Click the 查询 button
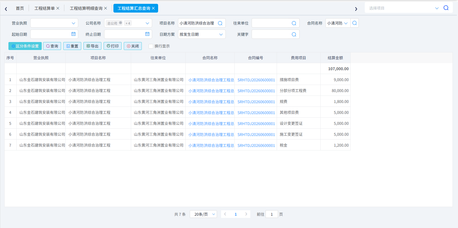Screen dimensions: 458x228 click(x=52, y=46)
